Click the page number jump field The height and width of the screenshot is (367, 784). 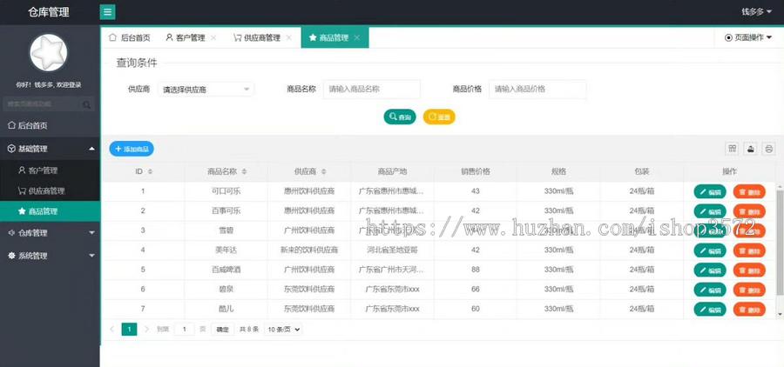point(185,329)
